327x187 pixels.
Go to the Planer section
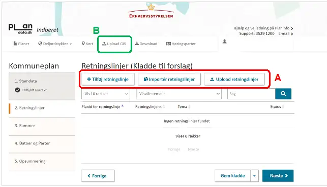(x=21, y=44)
